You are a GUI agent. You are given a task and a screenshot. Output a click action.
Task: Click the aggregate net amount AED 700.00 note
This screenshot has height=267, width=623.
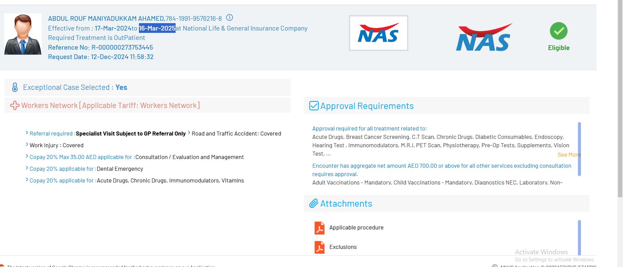click(442, 170)
